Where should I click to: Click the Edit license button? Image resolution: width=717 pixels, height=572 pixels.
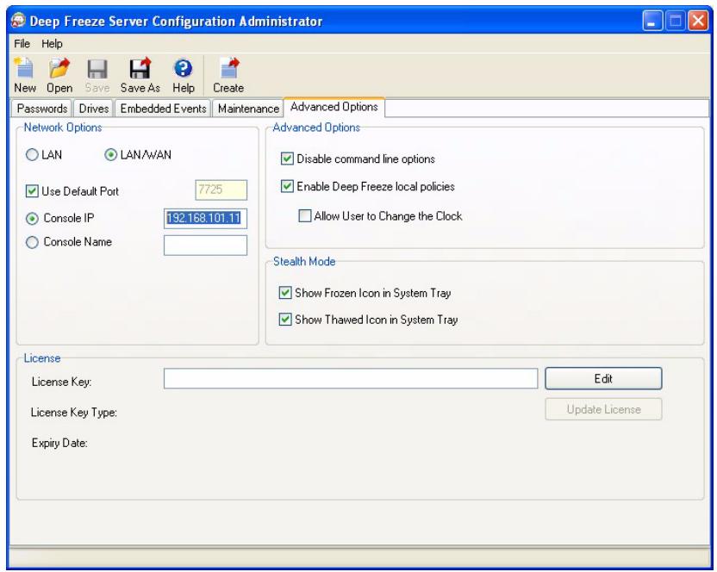(x=603, y=378)
